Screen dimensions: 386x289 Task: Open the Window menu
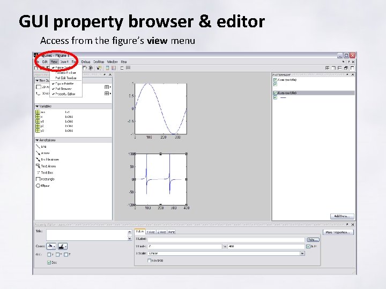tap(112, 62)
